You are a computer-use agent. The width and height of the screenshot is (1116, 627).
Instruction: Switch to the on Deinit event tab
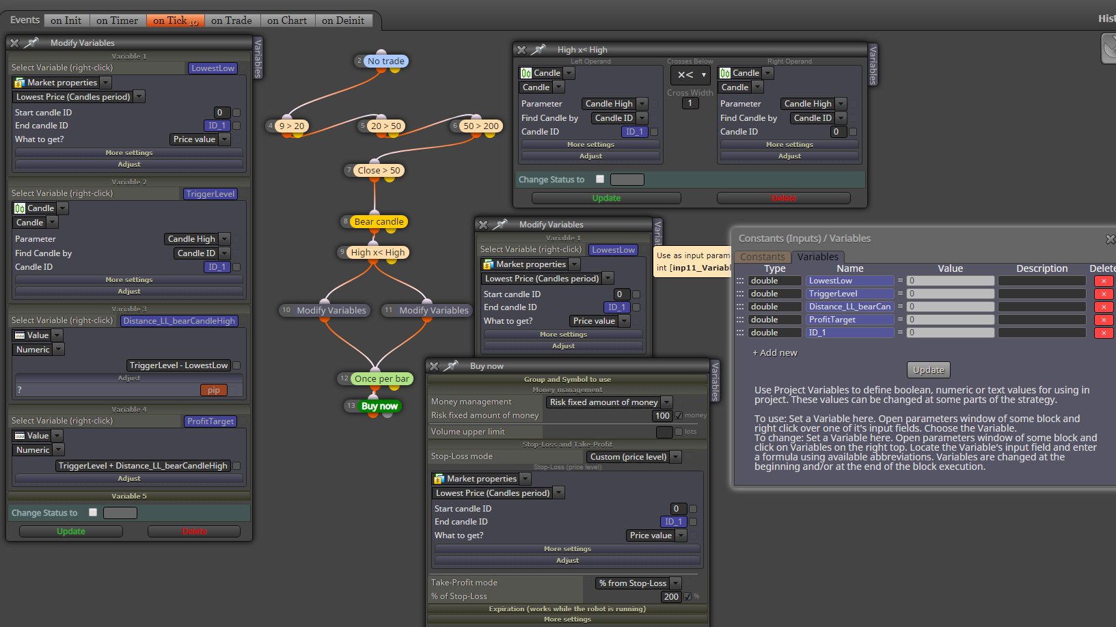[x=343, y=20]
